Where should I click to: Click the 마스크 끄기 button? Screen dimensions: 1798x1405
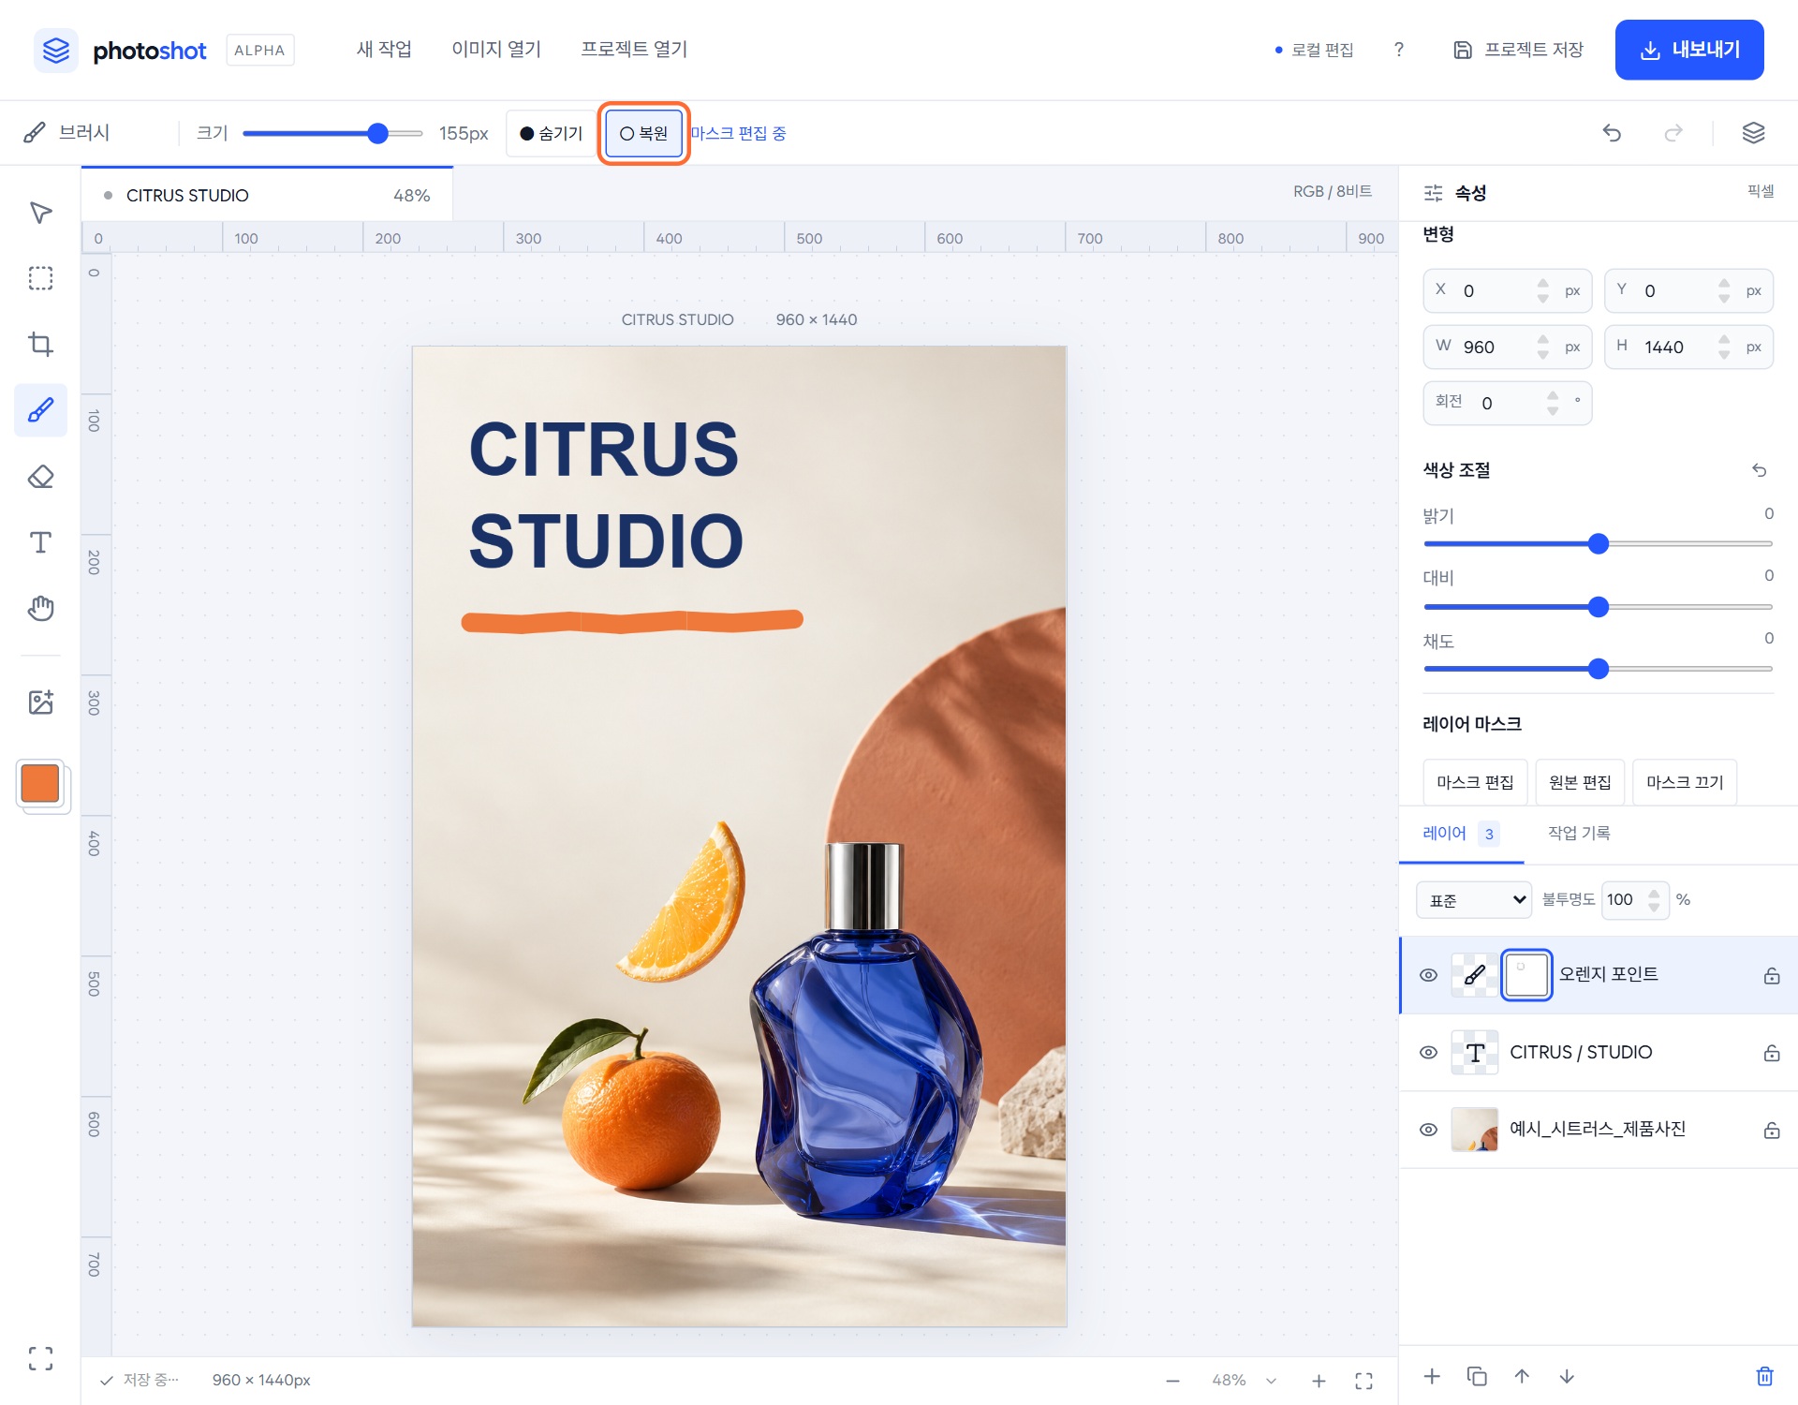coord(1685,782)
